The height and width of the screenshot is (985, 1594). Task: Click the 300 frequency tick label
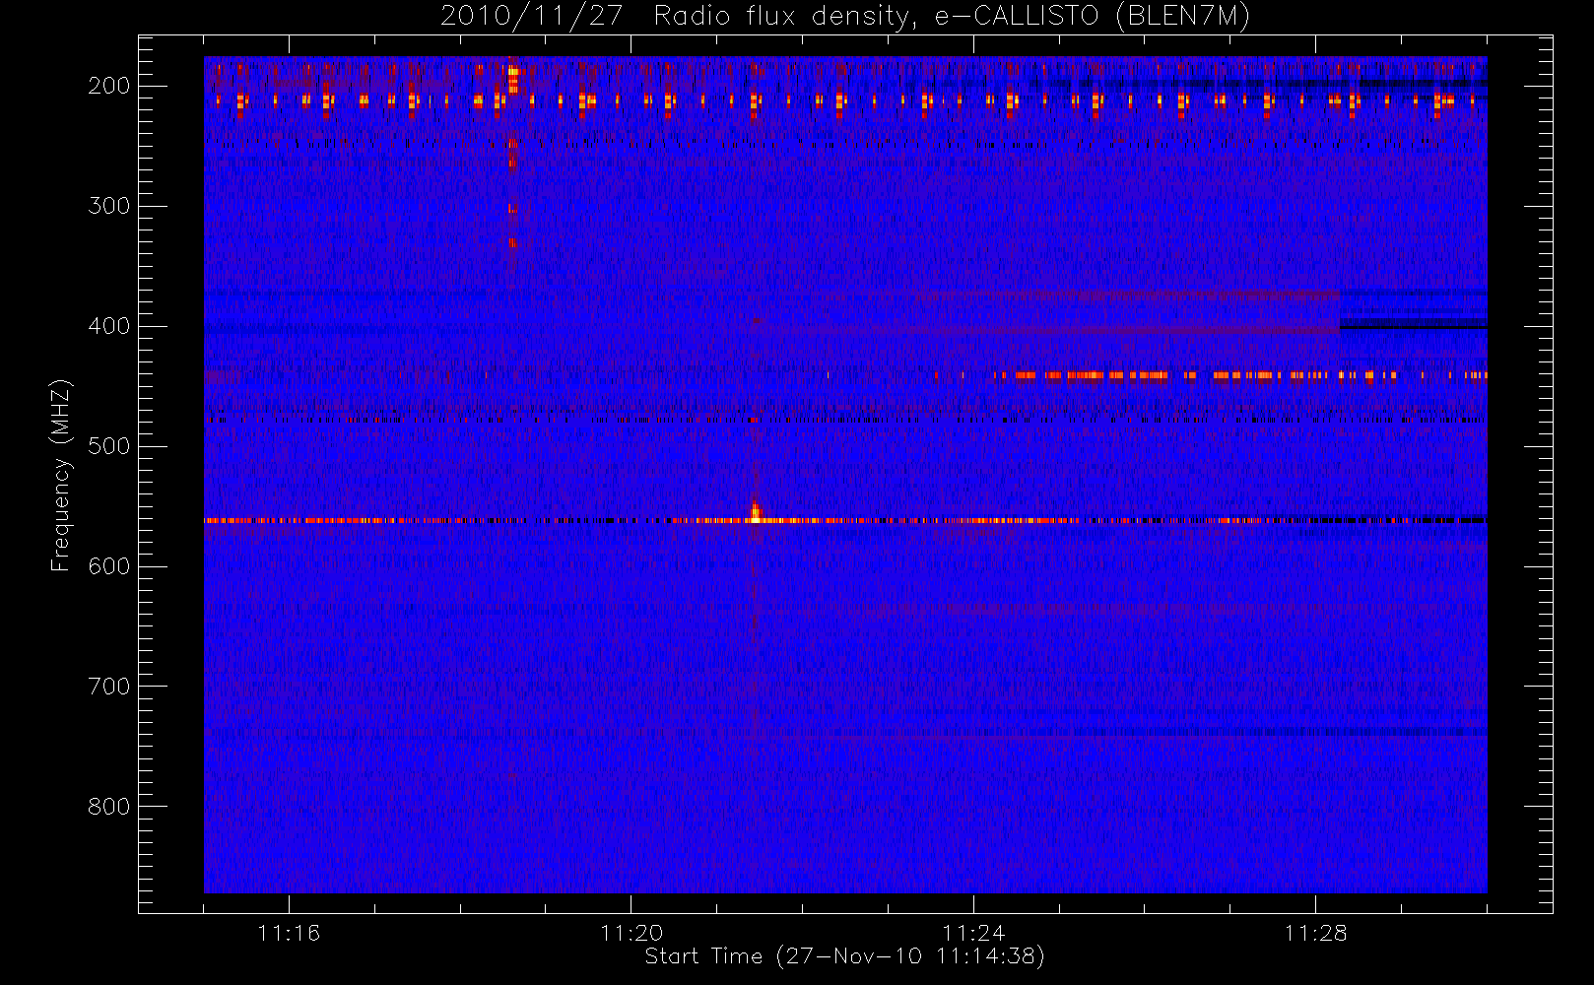pos(108,206)
